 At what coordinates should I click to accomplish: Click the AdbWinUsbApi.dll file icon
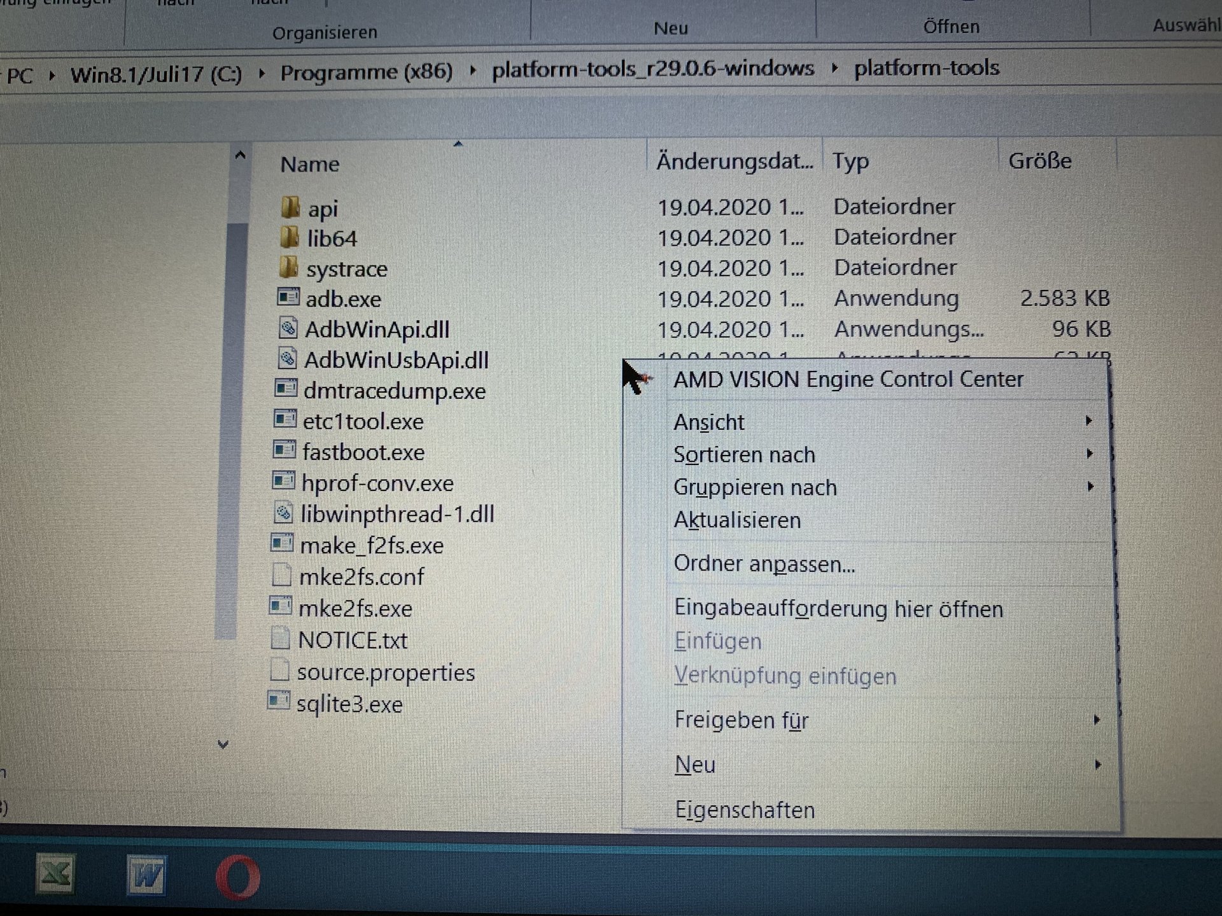pyautogui.click(x=287, y=359)
